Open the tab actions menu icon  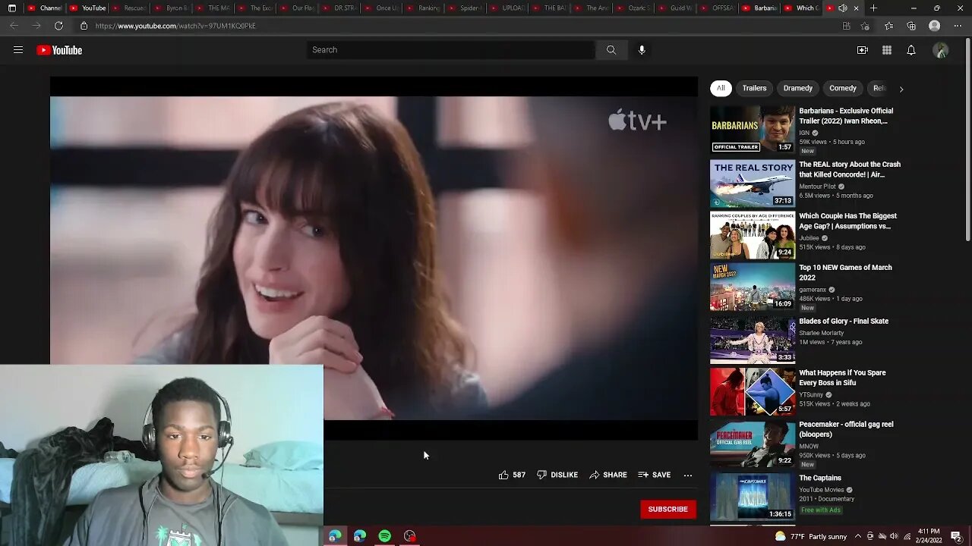(x=11, y=8)
